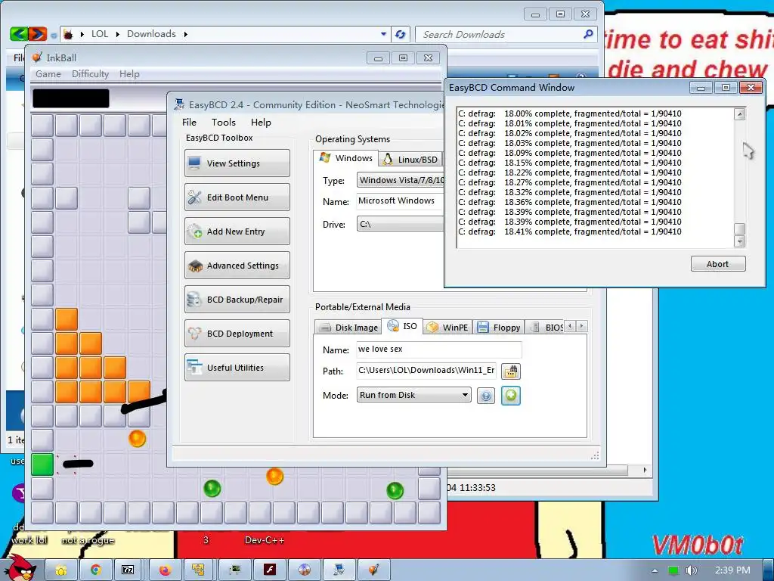Click the ISO Name input field
The image size is (774, 581).
pos(439,350)
